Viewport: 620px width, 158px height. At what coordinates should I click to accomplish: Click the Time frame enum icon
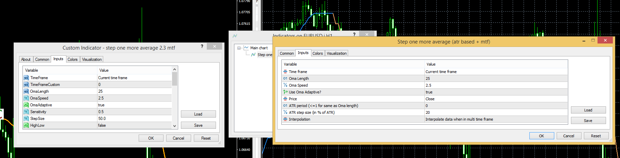[285, 72]
